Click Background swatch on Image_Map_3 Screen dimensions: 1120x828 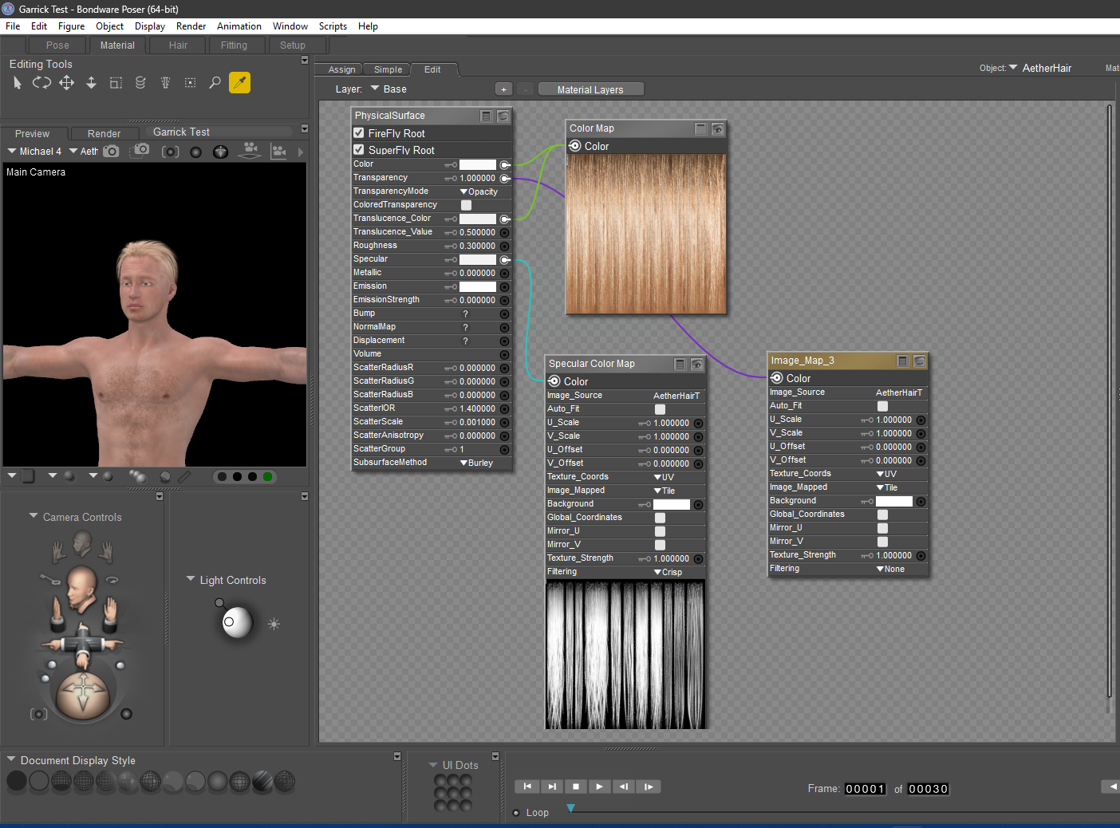[x=894, y=501]
